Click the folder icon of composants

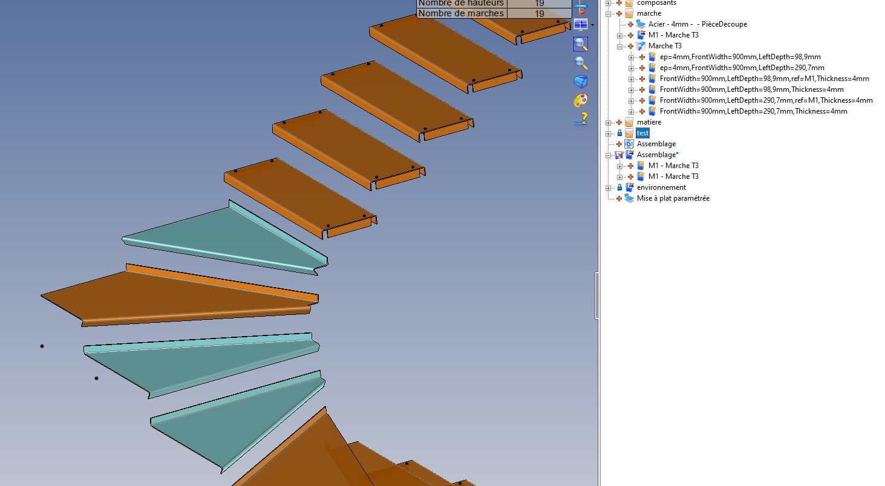tap(629, 3)
